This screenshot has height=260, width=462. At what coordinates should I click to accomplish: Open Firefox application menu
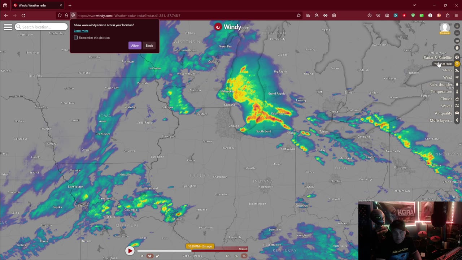point(456,16)
